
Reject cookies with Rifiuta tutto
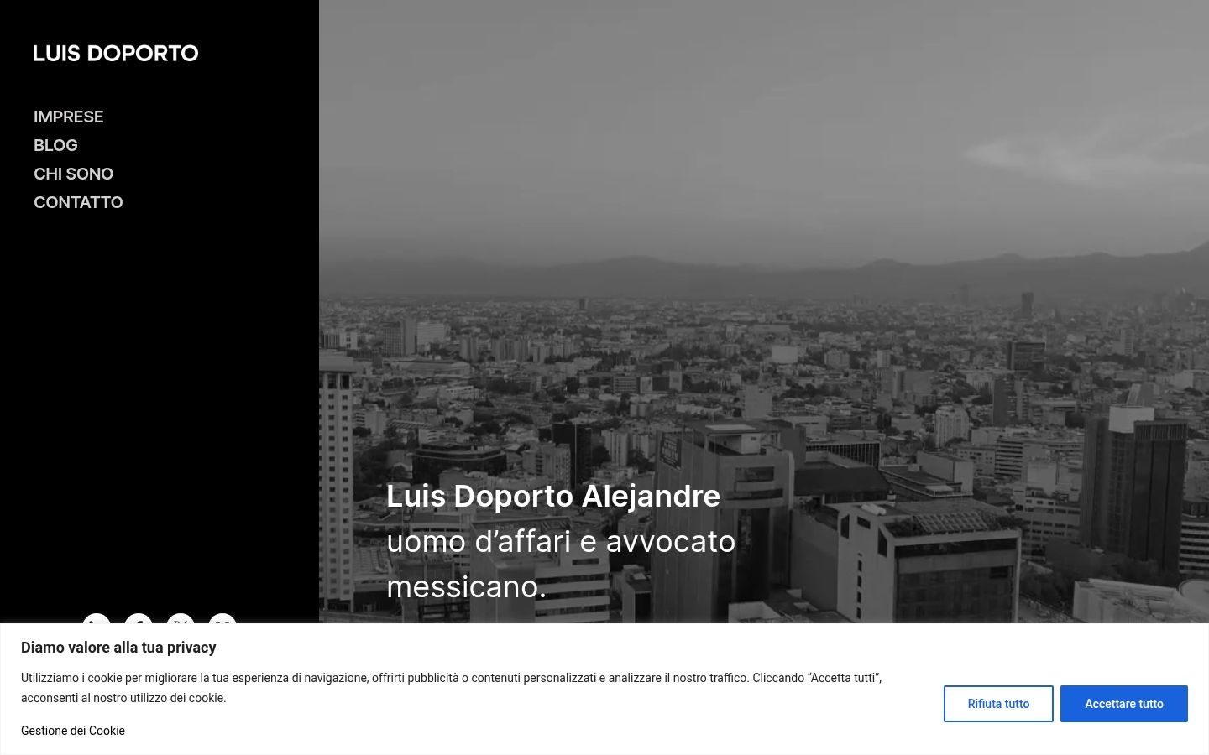pos(998,704)
